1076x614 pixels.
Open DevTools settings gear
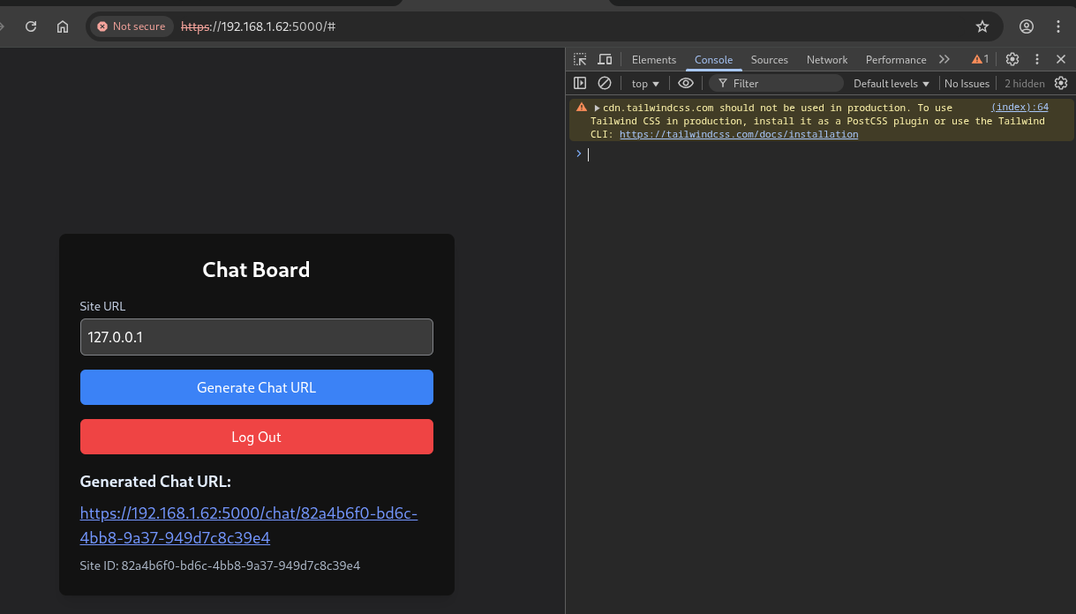point(1012,60)
